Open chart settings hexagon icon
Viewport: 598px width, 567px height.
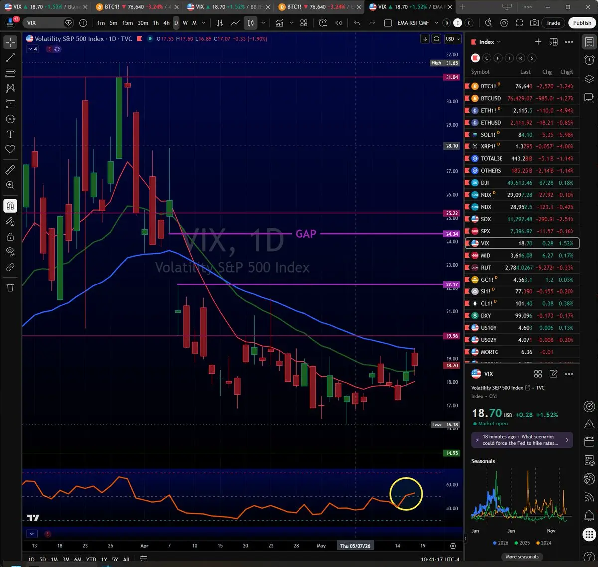pyautogui.click(x=504, y=23)
